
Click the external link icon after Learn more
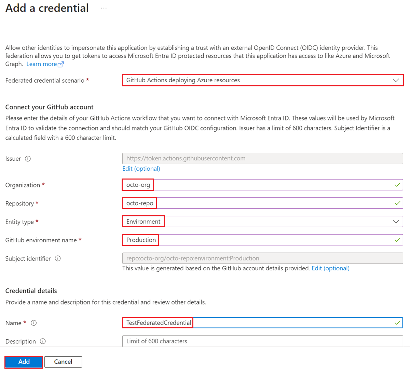click(x=61, y=64)
